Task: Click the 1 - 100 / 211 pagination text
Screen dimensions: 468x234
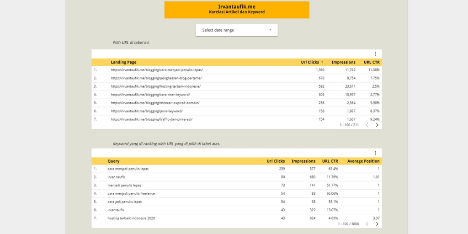Action: (x=349, y=125)
